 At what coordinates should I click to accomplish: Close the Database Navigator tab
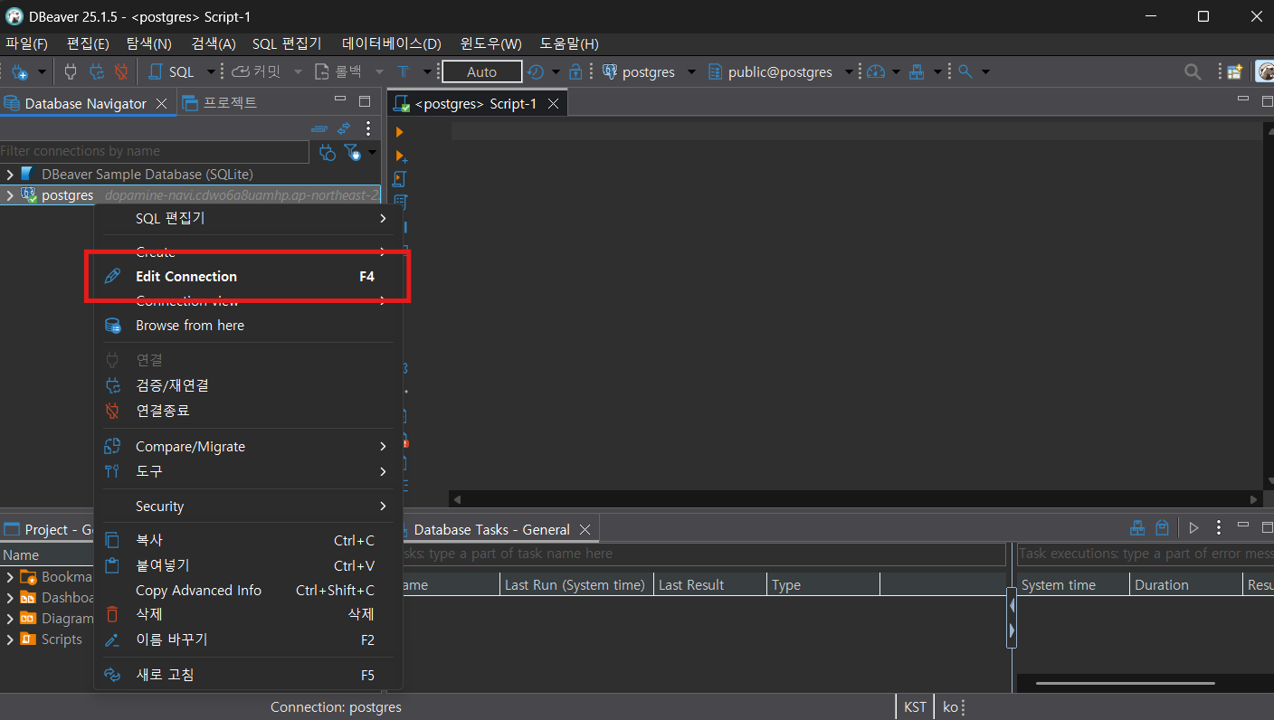coord(162,104)
